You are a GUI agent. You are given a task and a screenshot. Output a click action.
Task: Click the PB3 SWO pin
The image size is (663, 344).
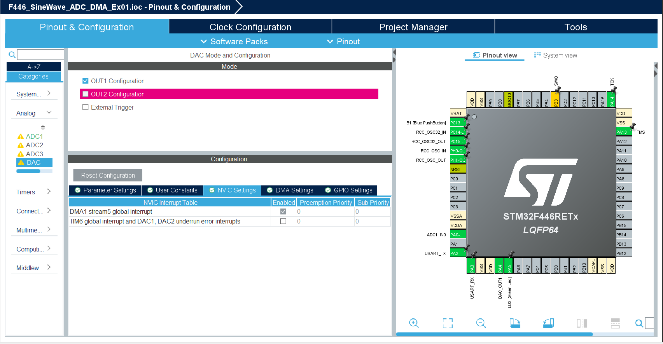point(556,100)
